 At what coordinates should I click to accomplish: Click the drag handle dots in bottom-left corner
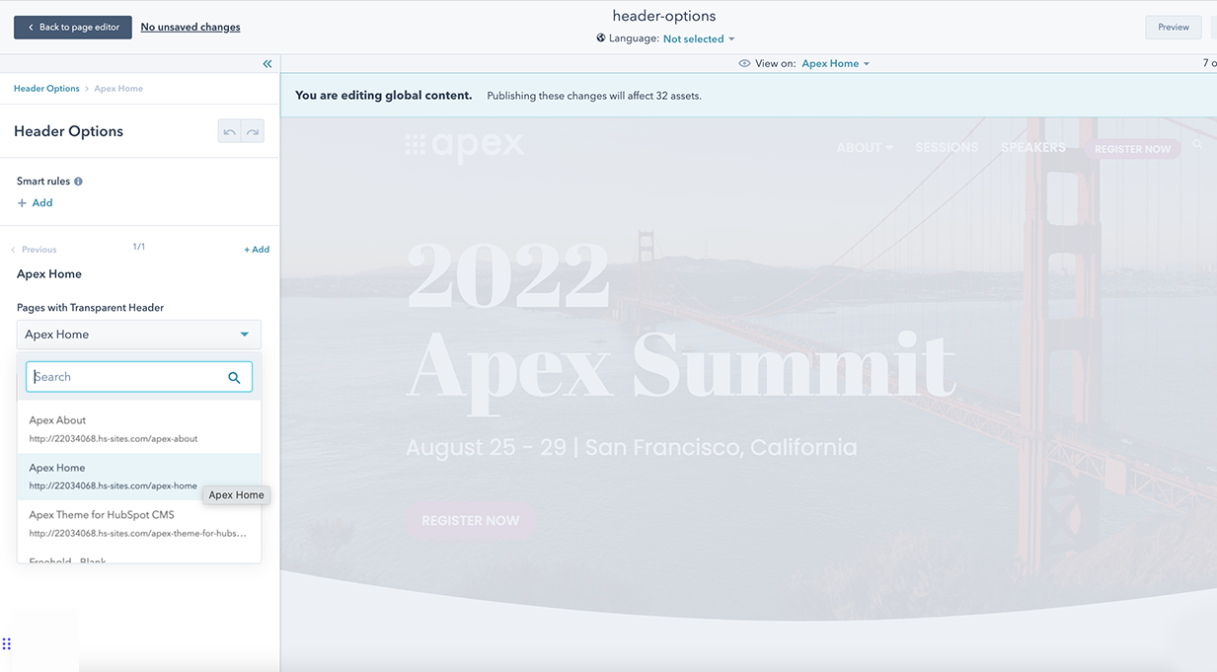pos(8,643)
